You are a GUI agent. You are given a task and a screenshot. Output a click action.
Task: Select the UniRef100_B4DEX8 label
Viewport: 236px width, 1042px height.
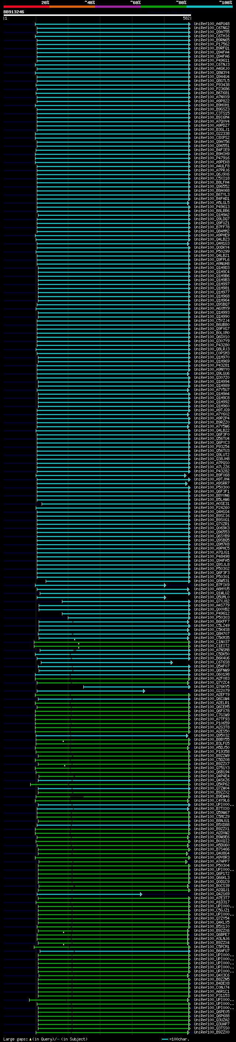[212, 983]
